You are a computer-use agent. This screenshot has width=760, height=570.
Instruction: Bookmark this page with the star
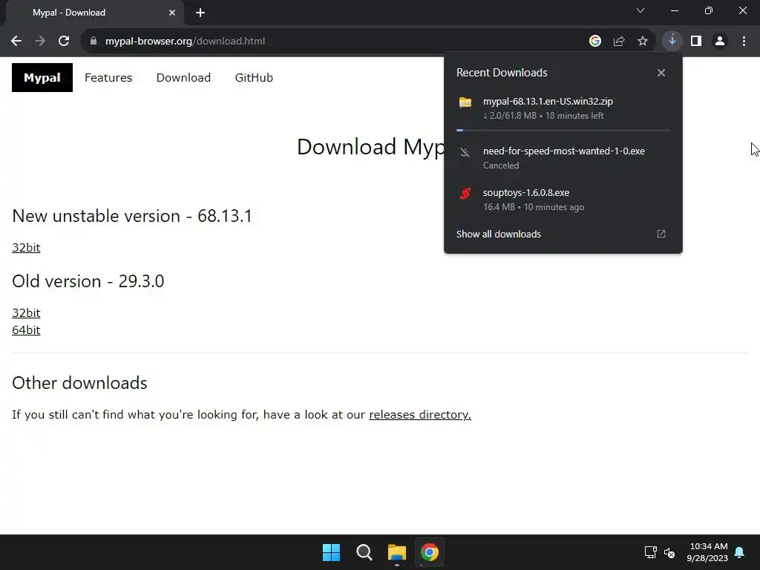[643, 42]
